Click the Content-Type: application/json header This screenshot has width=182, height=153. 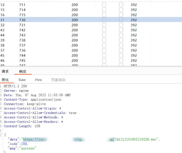(32, 100)
